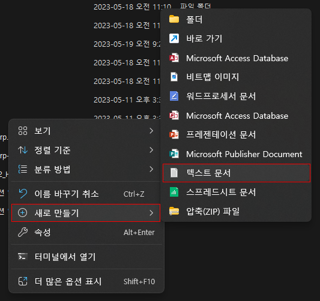Click the 분류 방법 list icon

coord(23,169)
